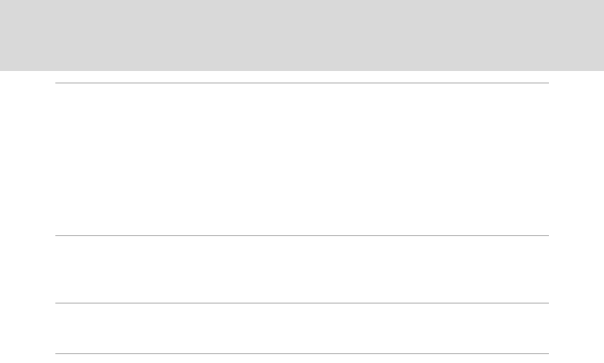Click blank section between second and third dividers
Image resolution: width=604 pixels, height=363 pixels.
302,269
